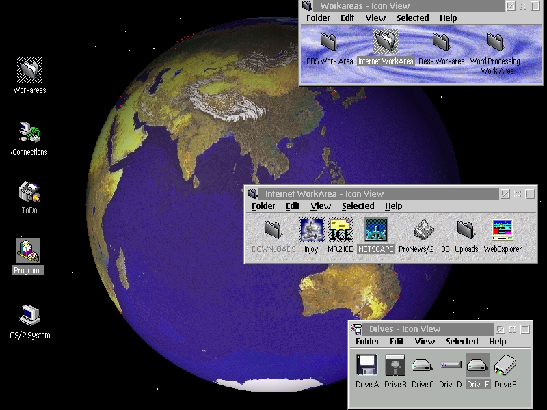This screenshot has width=547, height=410.
Task: Select the Rexx Workarea folder
Action: (x=441, y=42)
